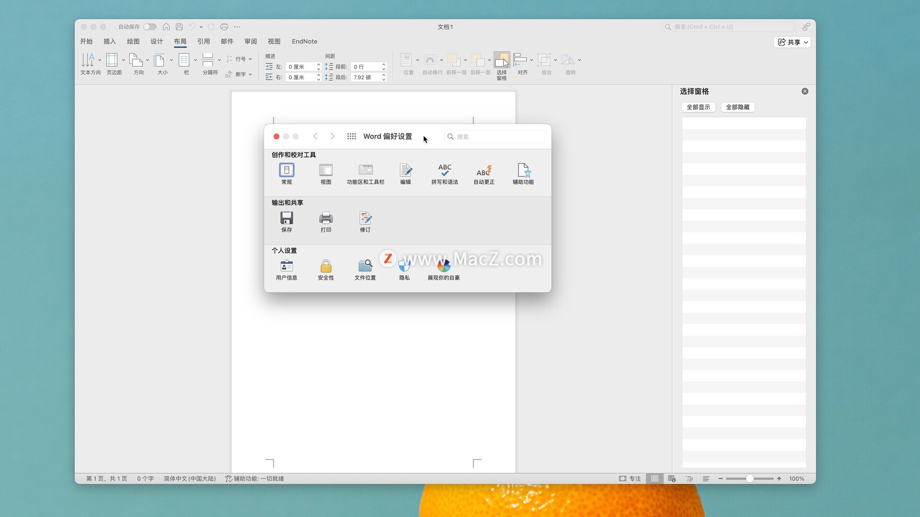Screen dimensions: 920x517
Task: Open the EndNote ribbon tab
Action: [x=305, y=42]
